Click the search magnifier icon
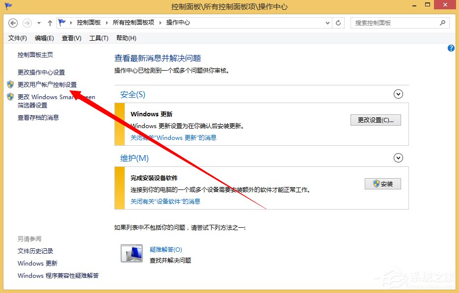This screenshot has width=459, height=293. point(442,23)
